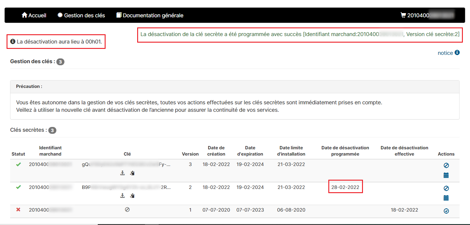Copy the version 3 key to clipboard
470x225 pixels.
(x=132, y=173)
